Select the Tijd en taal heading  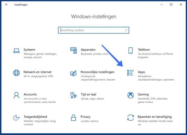88,94
